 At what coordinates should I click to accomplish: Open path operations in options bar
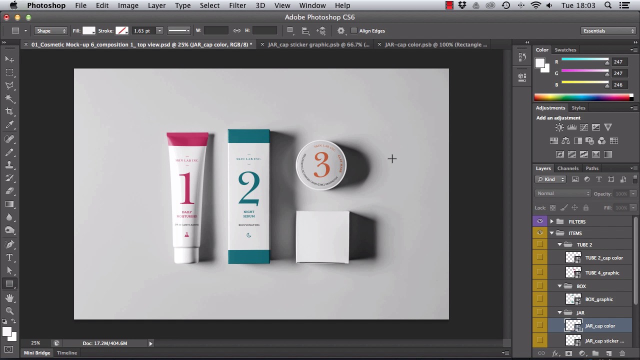tap(290, 31)
